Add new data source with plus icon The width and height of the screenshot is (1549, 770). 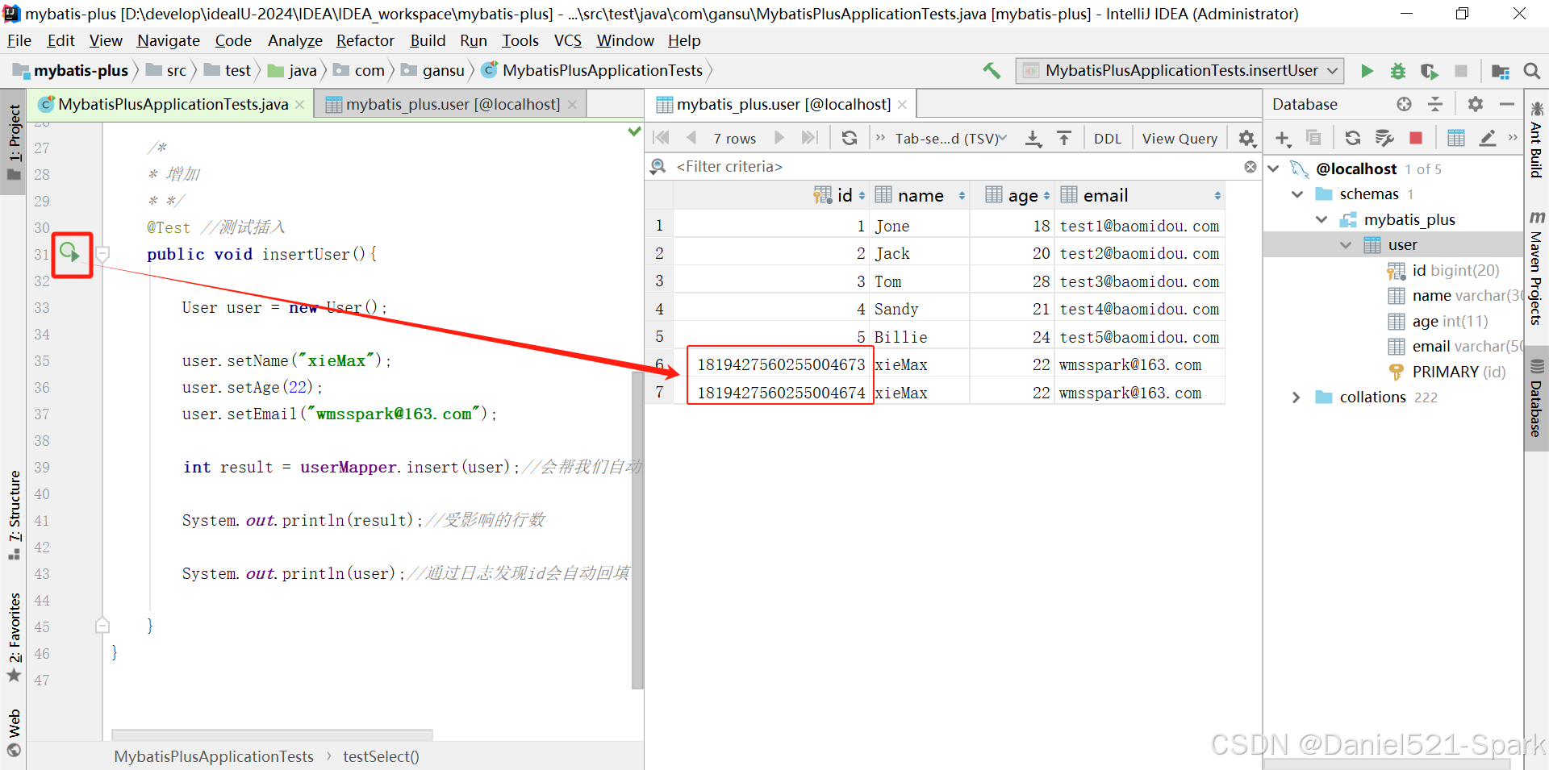click(1283, 138)
